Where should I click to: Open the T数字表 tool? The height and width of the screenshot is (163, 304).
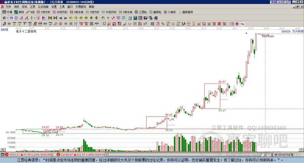[126, 12]
